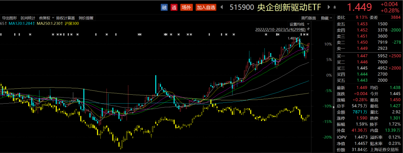The width and height of the screenshot is (403, 153).
Task: Open 区间统计 interval statistics
Action: [x=28, y=18]
